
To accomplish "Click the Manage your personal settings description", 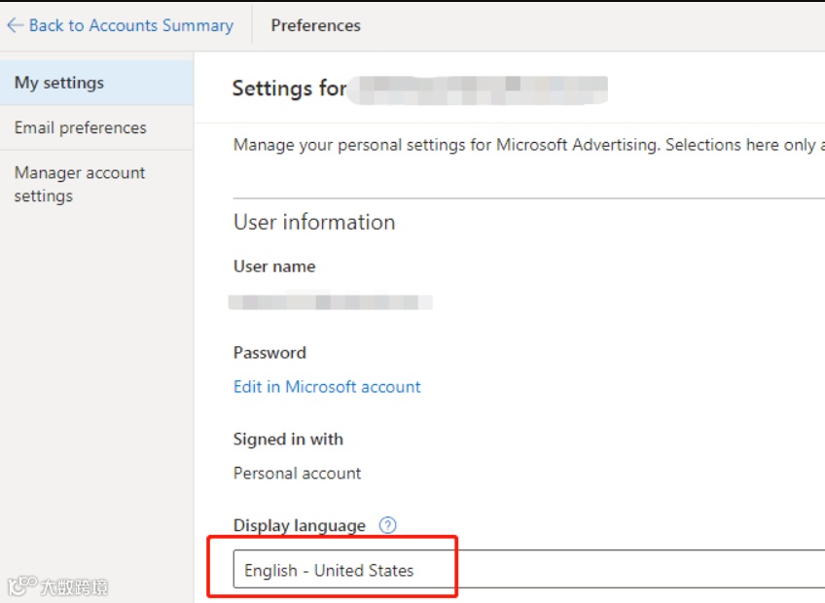I will click(525, 145).
